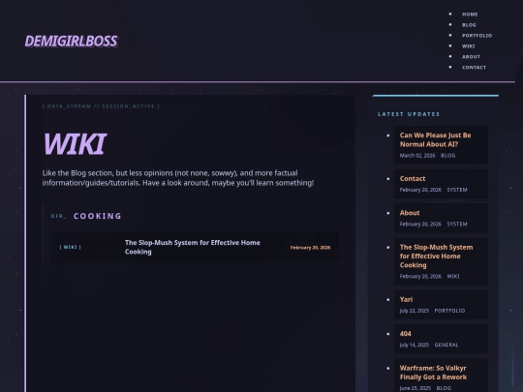523x392 pixels.
Task: Select PORTFOLIO in the navigation
Action: [477, 36]
